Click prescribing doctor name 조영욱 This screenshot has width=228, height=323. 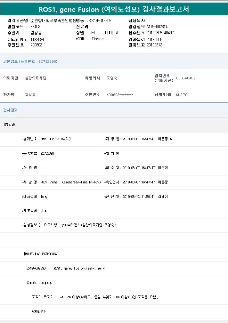(x=112, y=78)
